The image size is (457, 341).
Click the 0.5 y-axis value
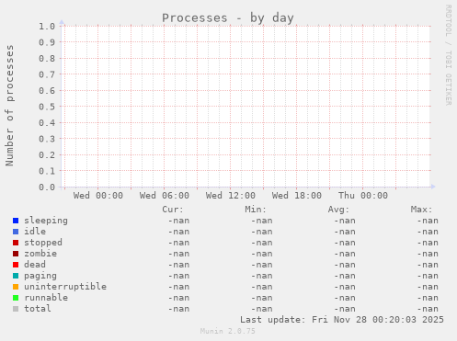click(x=47, y=107)
